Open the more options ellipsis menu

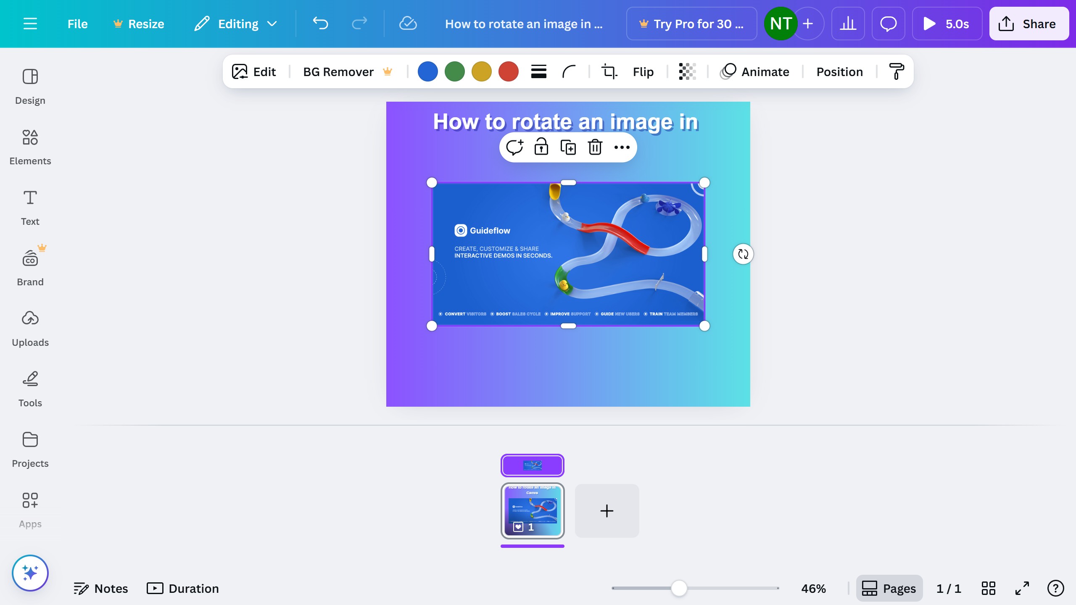coord(622,147)
